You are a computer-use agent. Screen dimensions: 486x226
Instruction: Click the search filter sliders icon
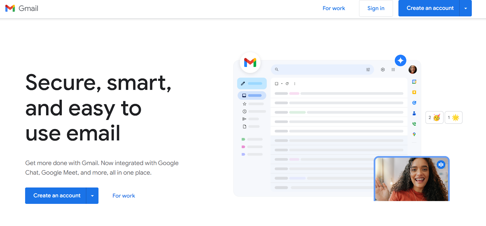pos(368,70)
